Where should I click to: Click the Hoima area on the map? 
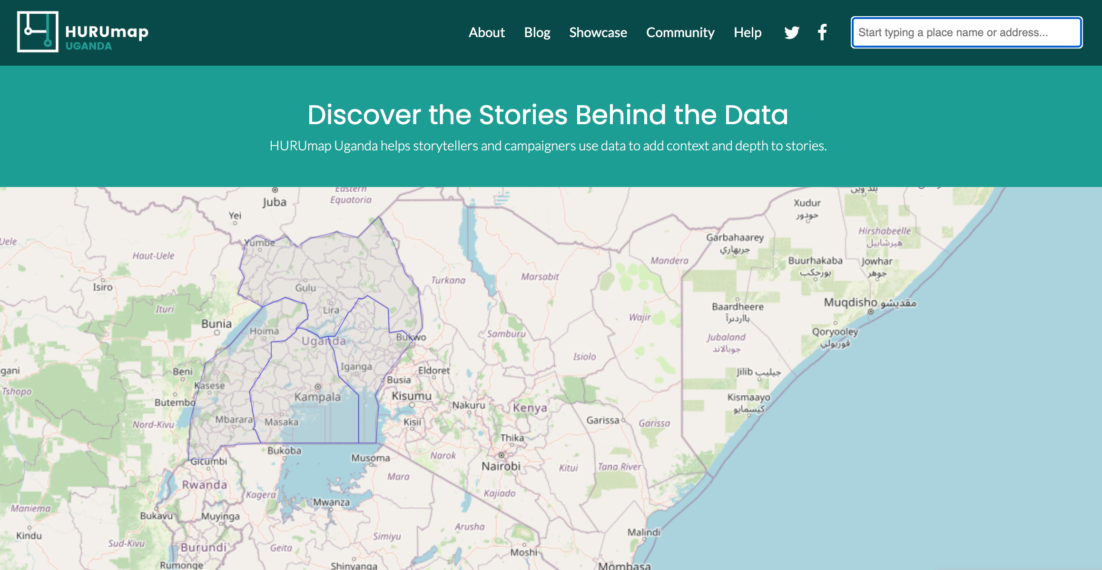click(x=264, y=331)
